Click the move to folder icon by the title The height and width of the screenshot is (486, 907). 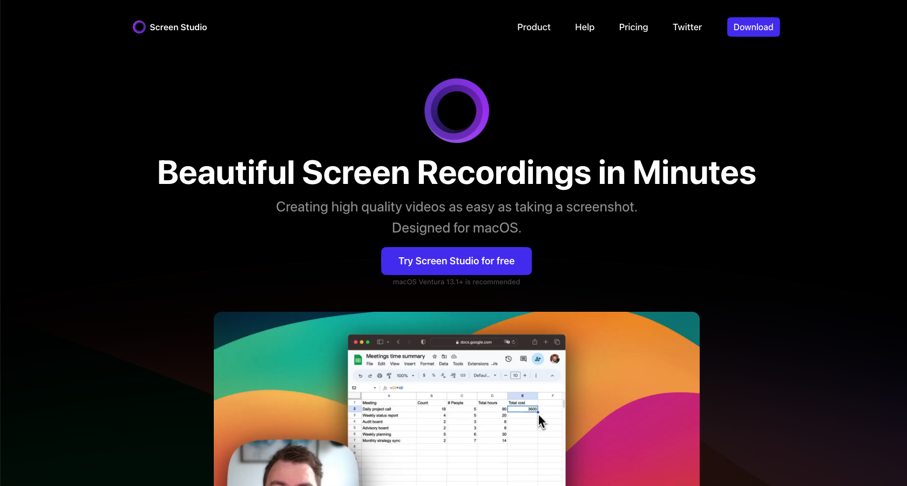coord(444,357)
